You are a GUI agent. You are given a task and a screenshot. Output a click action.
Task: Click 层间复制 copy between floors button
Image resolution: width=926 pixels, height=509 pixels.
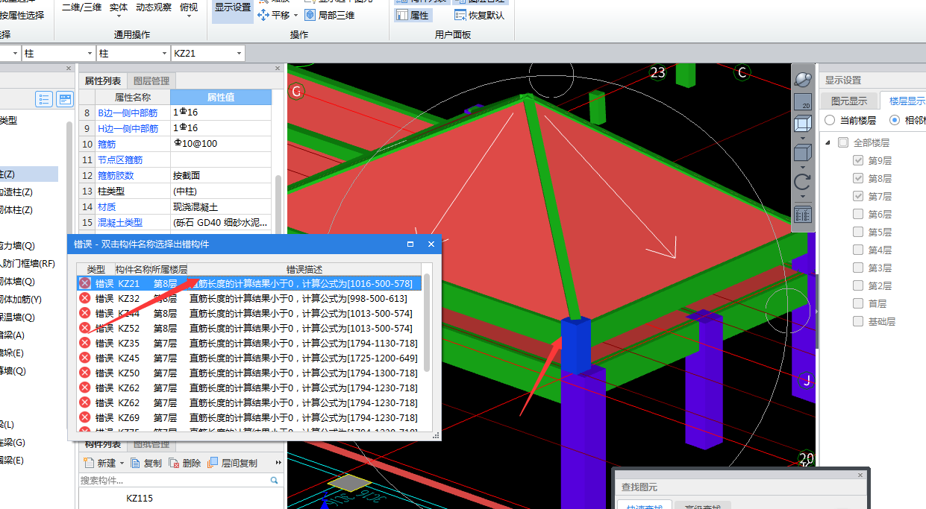(x=233, y=463)
